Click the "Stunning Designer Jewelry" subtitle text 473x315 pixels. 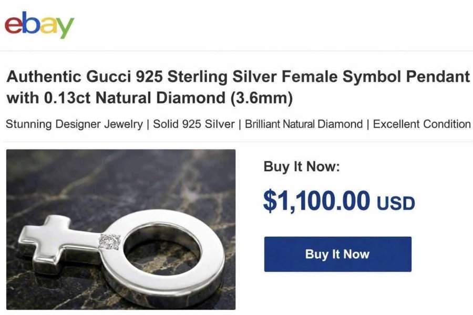[x=74, y=124]
